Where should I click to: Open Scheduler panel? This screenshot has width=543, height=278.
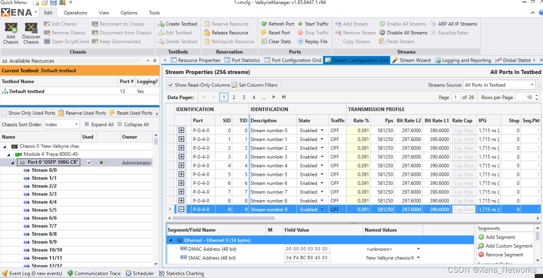[x=140, y=273]
